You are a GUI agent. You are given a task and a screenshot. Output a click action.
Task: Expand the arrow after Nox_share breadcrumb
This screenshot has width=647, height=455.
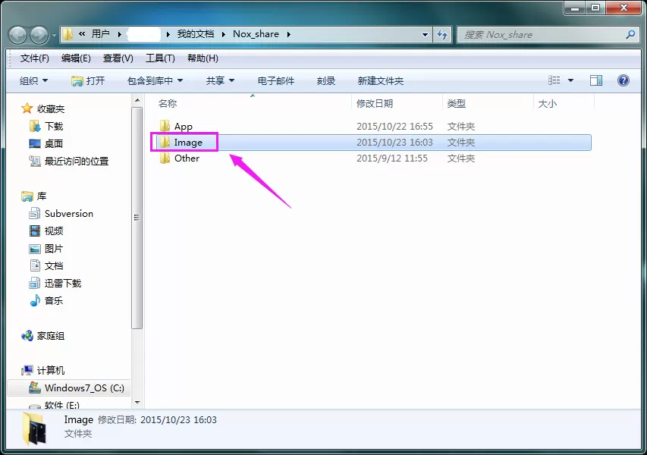tap(288, 34)
